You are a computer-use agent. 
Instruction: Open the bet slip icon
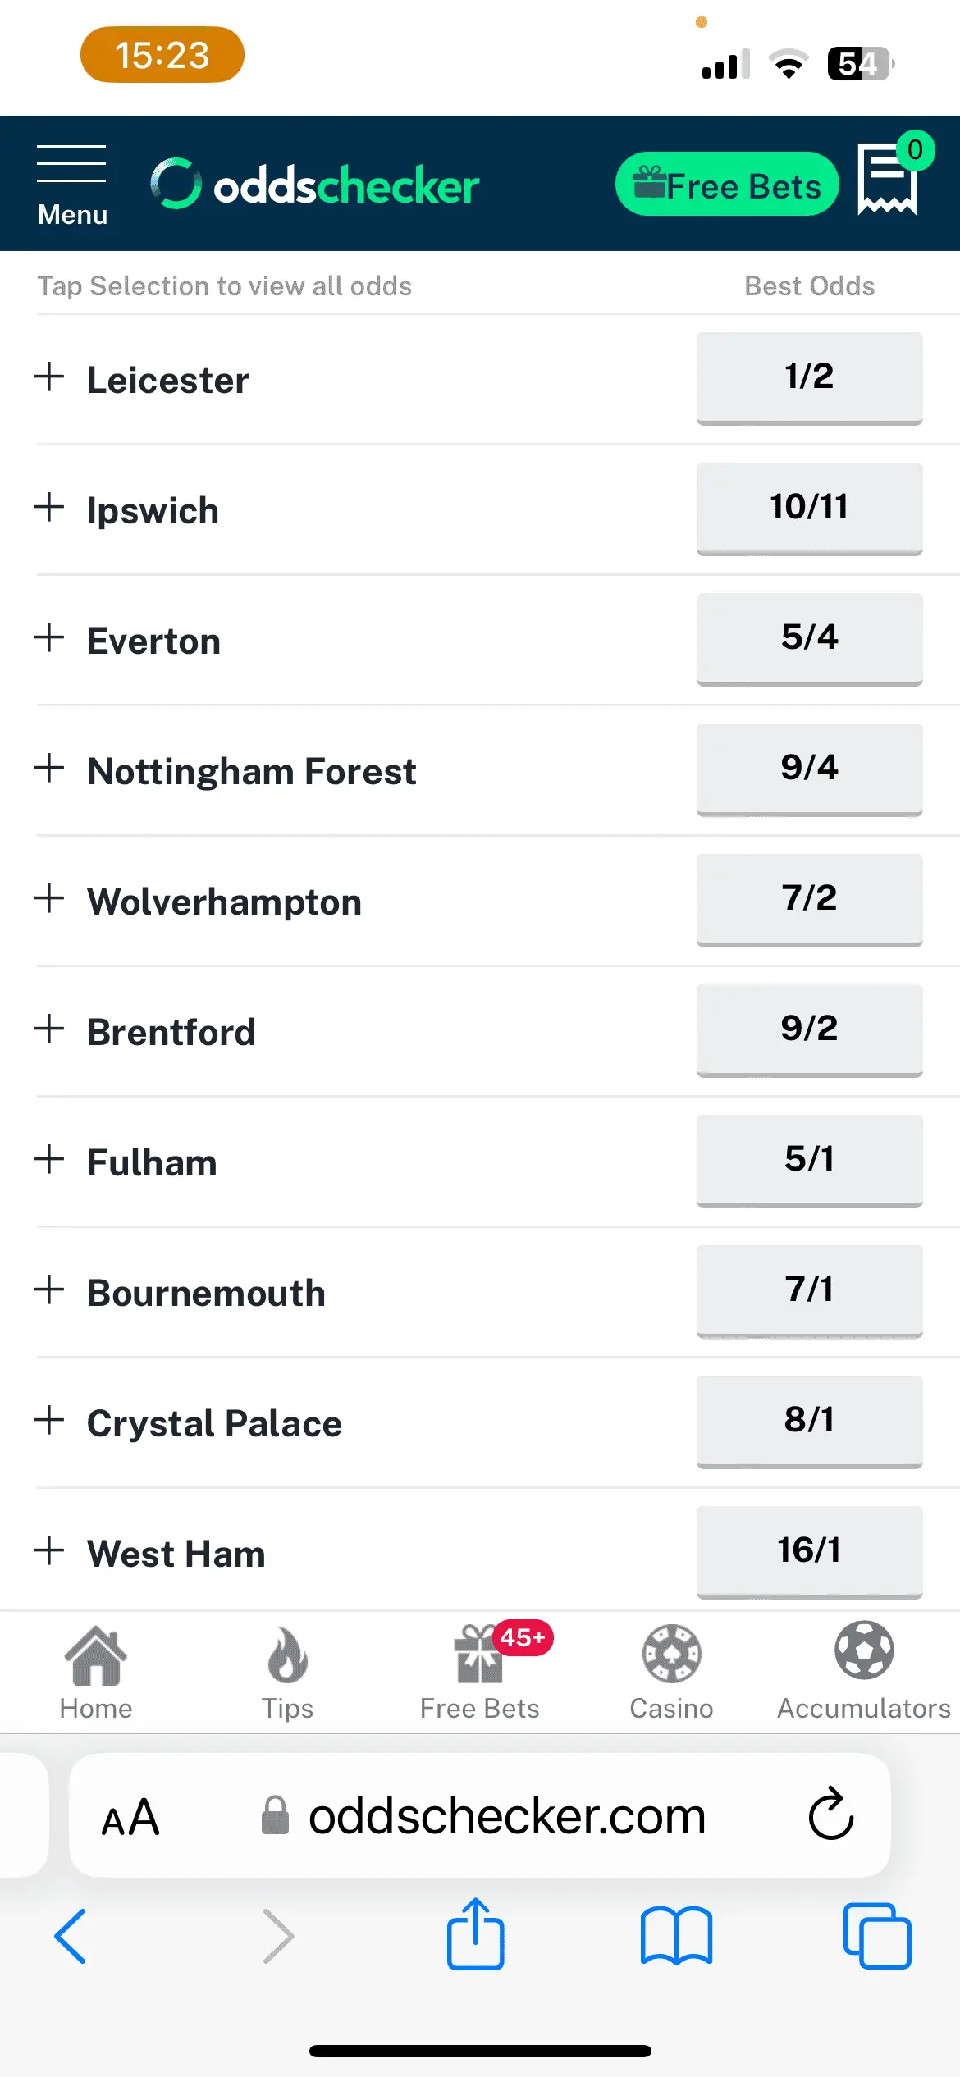[x=888, y=179]
